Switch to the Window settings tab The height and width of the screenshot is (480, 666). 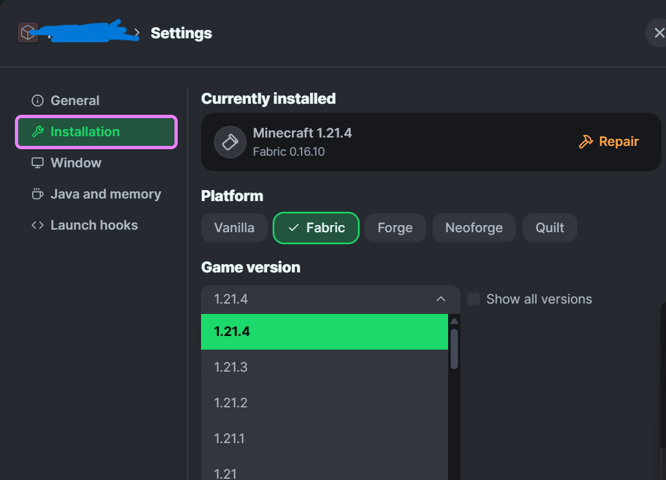97,163
